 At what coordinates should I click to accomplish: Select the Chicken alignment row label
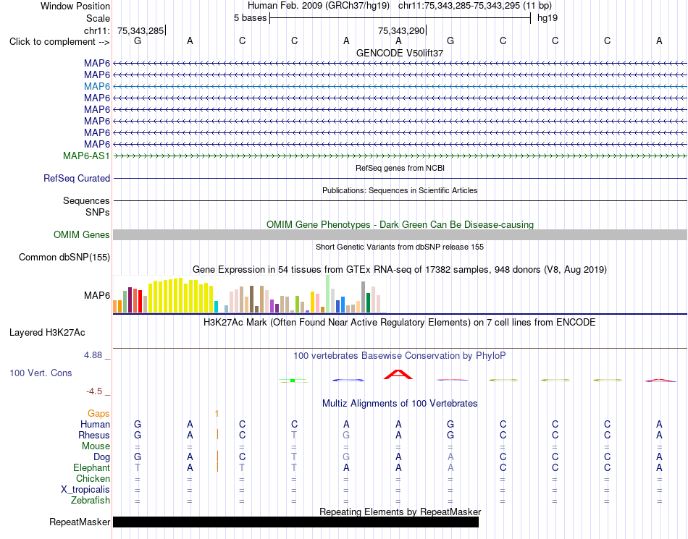point(93,478)
